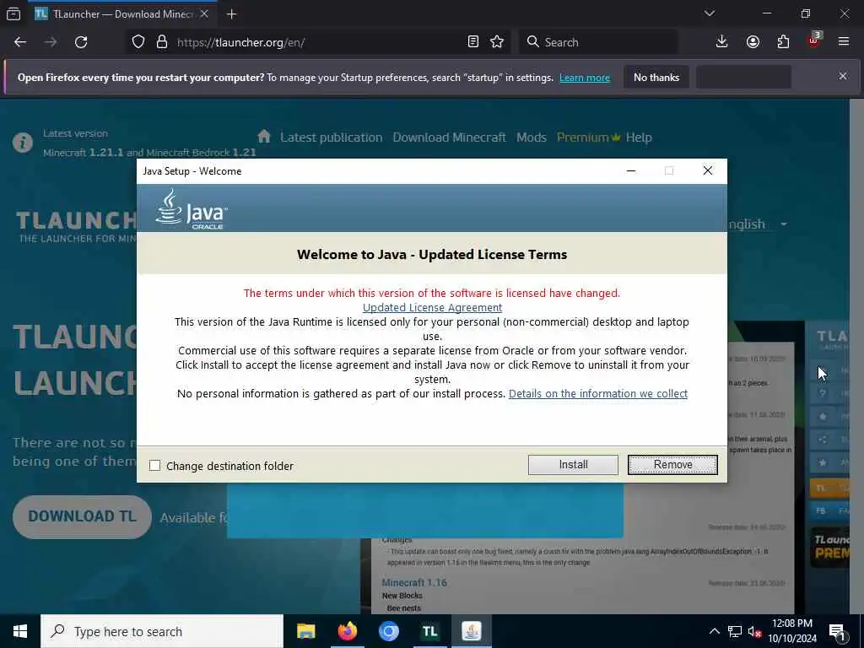864x648 pixels.
Task: Select the Java installer taskbar icon
Action: 471,631
